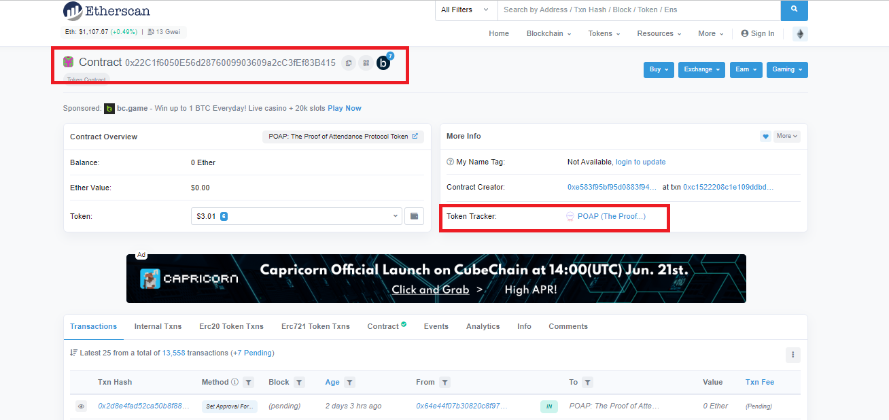Screen dimensions: 889x420
Task: Open the Comments tab
Action: click(x=568, y=326)
